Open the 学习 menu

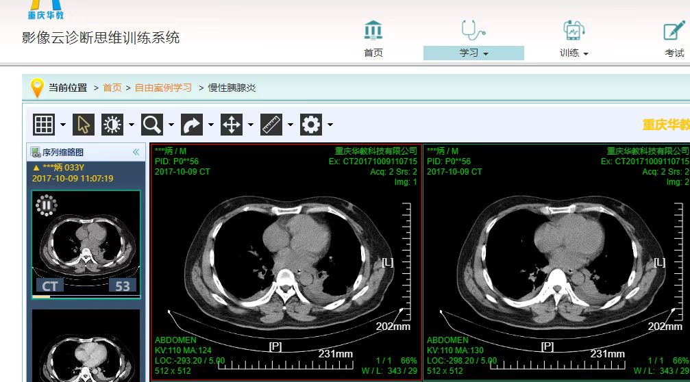pos(473,53)
